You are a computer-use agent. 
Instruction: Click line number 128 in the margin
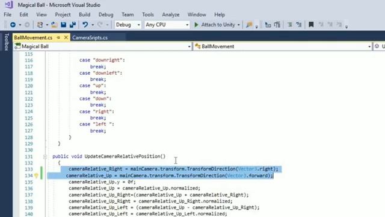click(x=29, y=137)
